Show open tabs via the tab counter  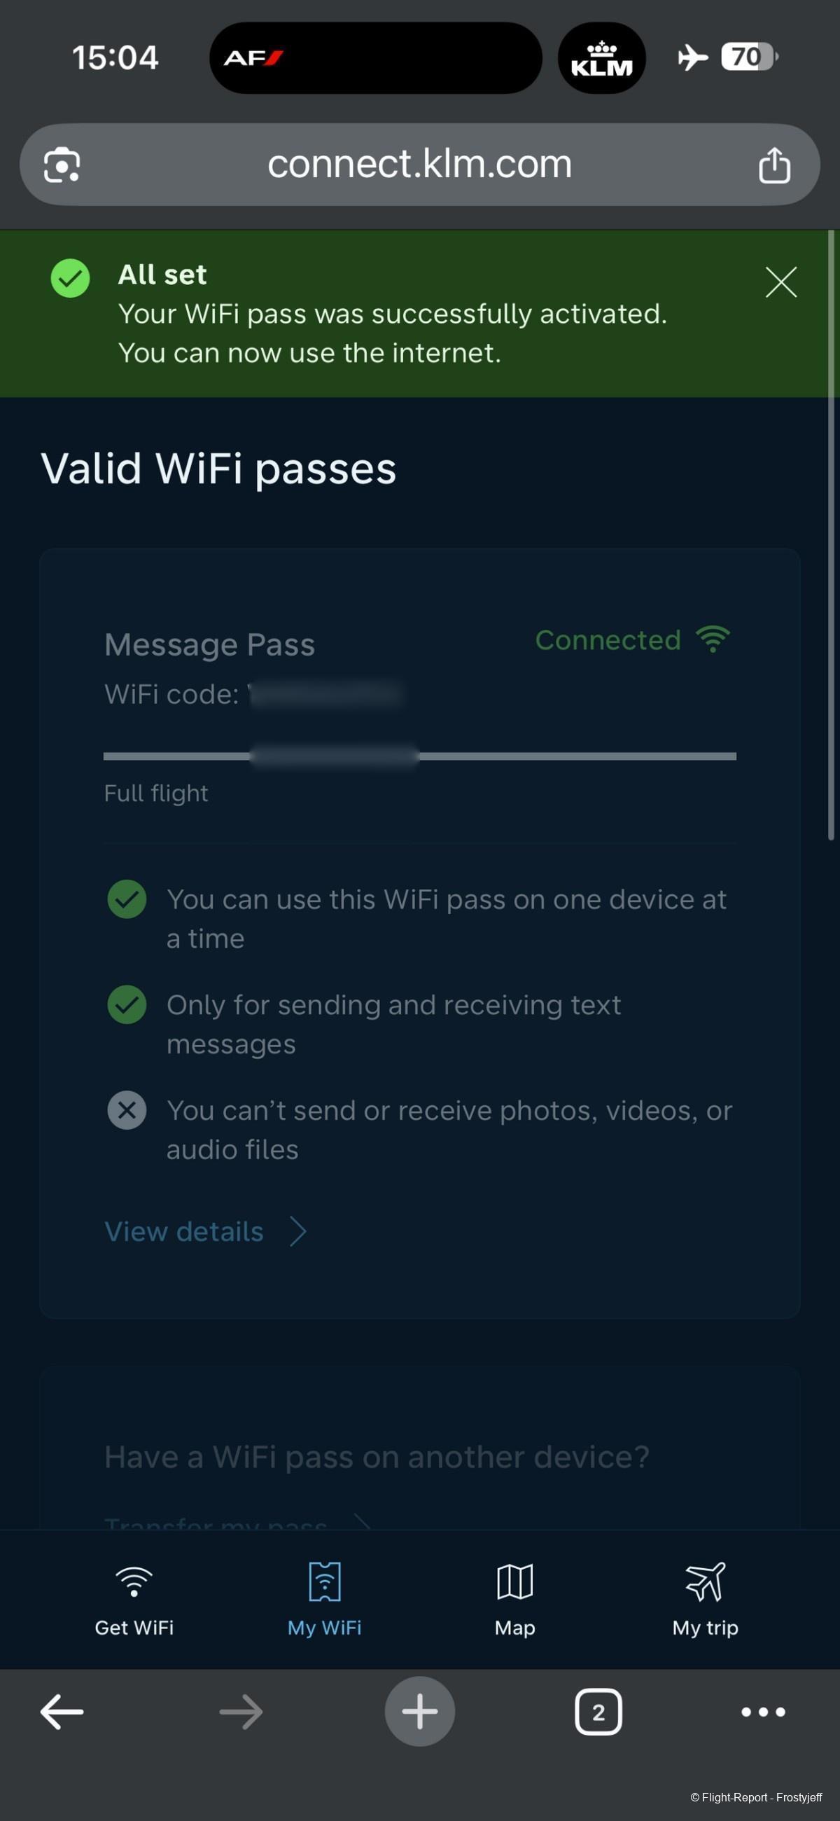pos(598,1712)
